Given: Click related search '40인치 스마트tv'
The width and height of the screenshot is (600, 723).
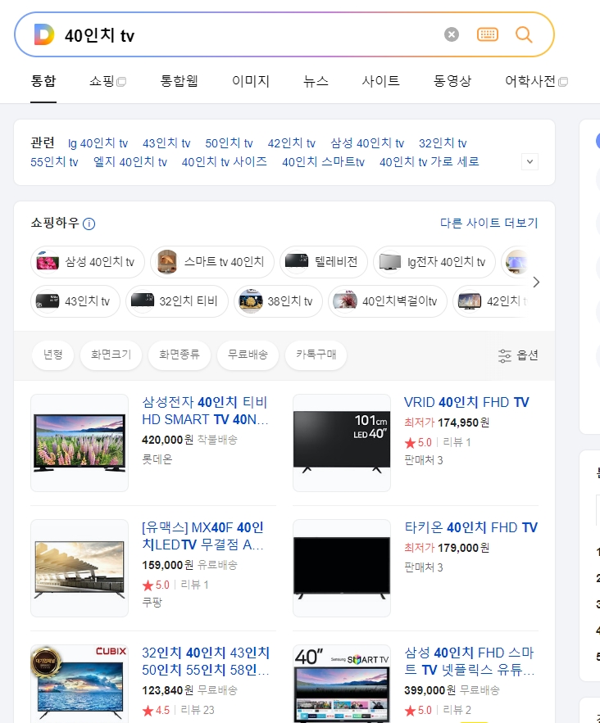Looking at the screenshot, I should (323, 162).
